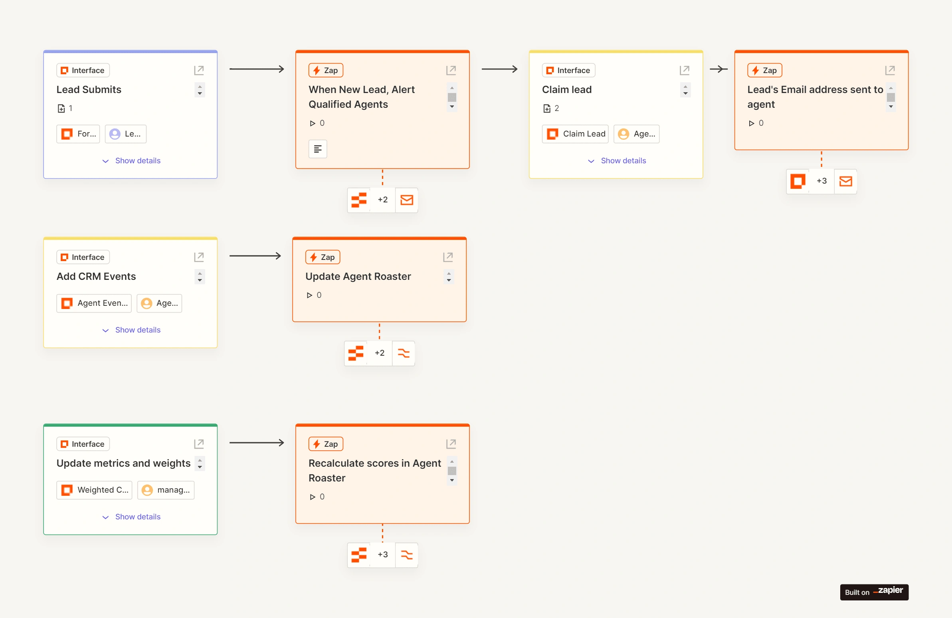Viewport: 952px width, 618px height.
Task: Open Recalculate scores zap external link icon
Action: coord(451,444)
